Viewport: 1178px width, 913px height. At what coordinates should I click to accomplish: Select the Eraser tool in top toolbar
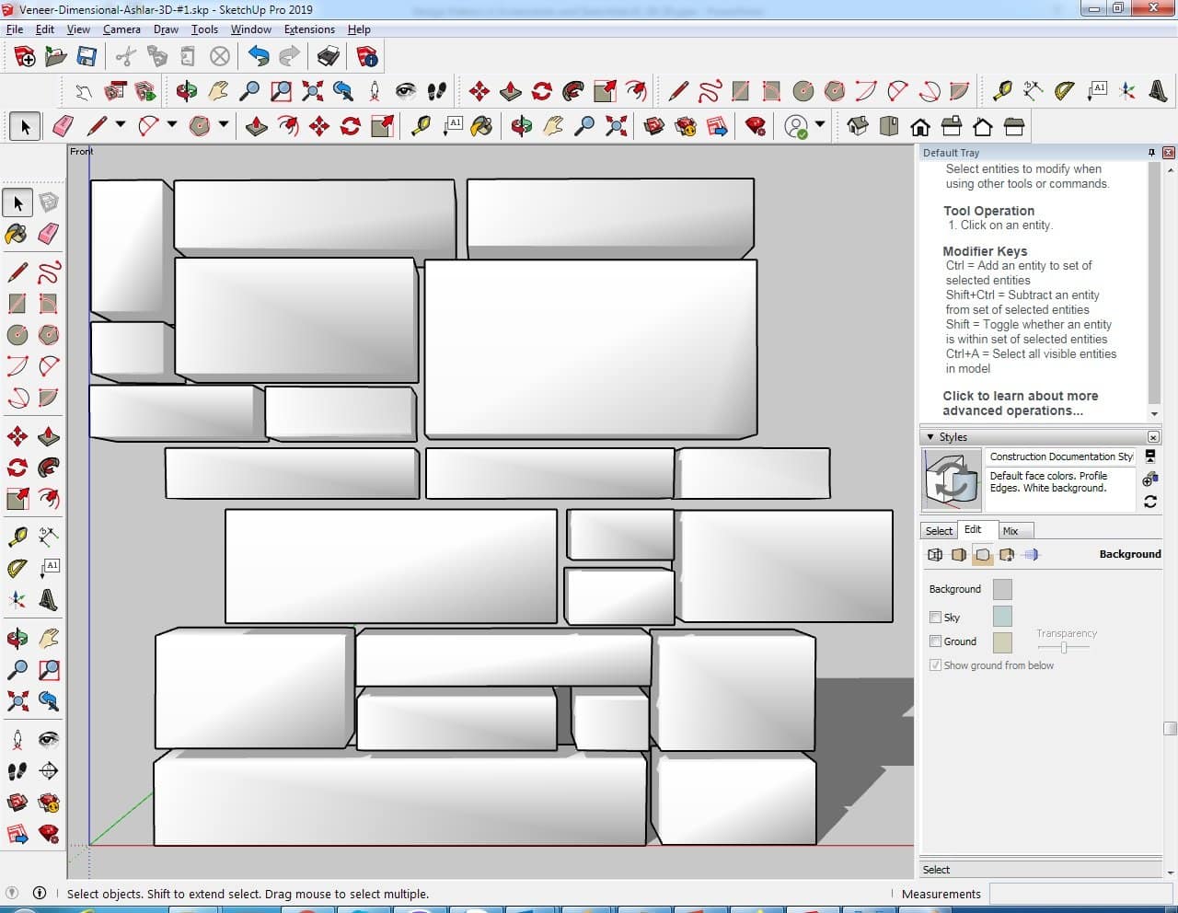point(63,126)
